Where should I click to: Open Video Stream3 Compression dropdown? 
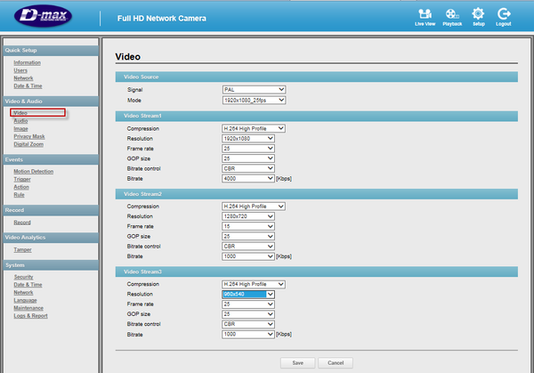(x=254, y=284)
